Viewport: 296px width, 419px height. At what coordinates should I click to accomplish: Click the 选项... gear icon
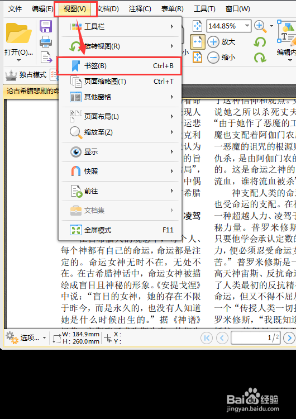click(x=12, y=337)
